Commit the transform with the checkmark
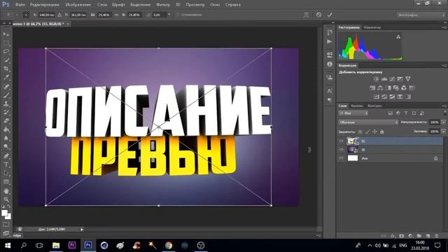Viewport: 448px width, 252px height. pyautogui.click(x=330, y=15)
